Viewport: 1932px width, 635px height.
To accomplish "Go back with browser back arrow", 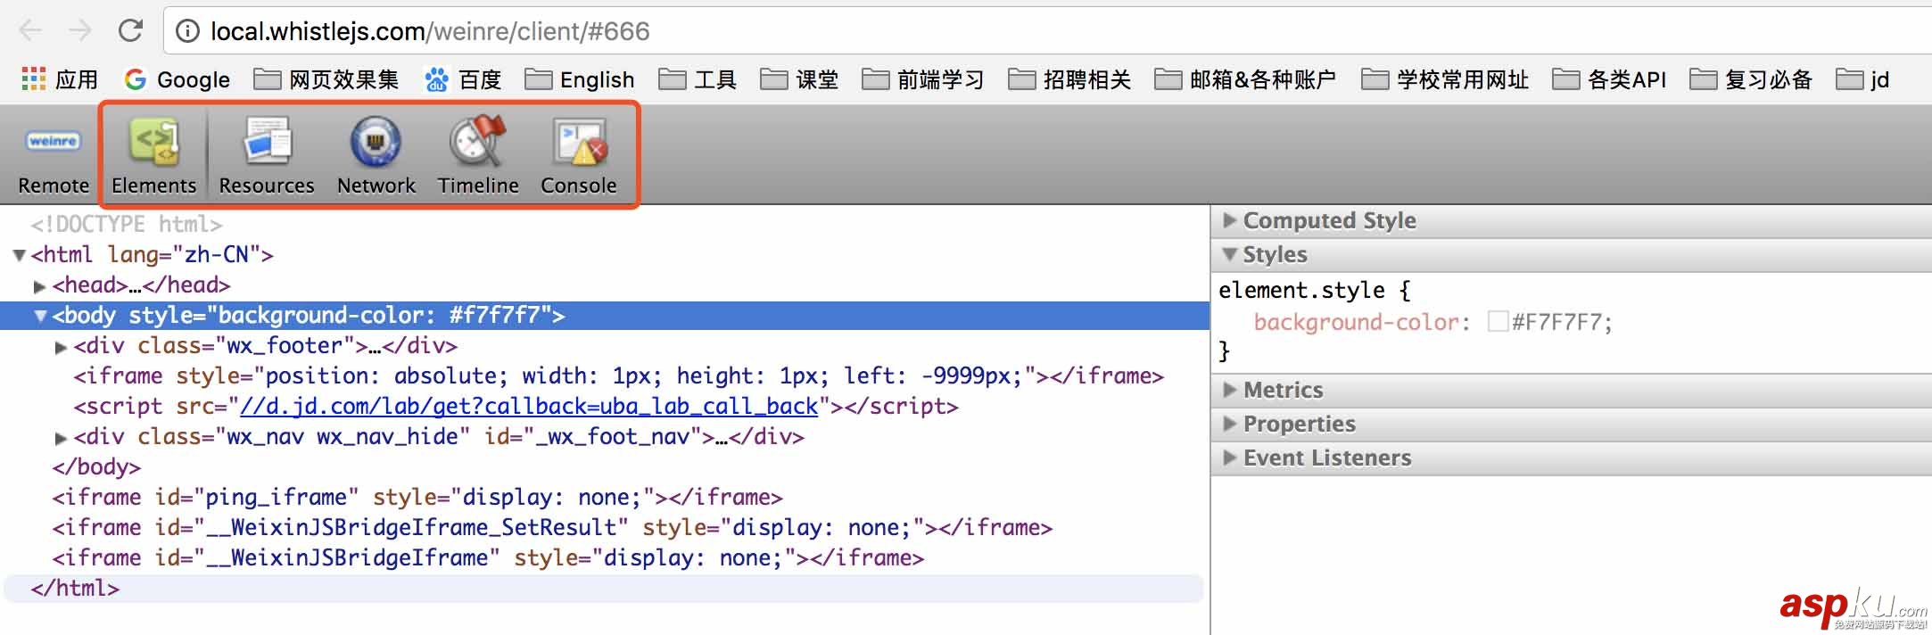I will 30,31.
